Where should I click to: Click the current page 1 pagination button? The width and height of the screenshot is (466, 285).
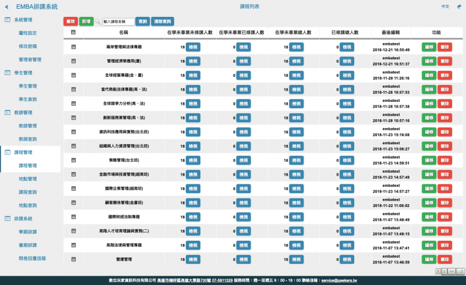(x=438, y=272)
